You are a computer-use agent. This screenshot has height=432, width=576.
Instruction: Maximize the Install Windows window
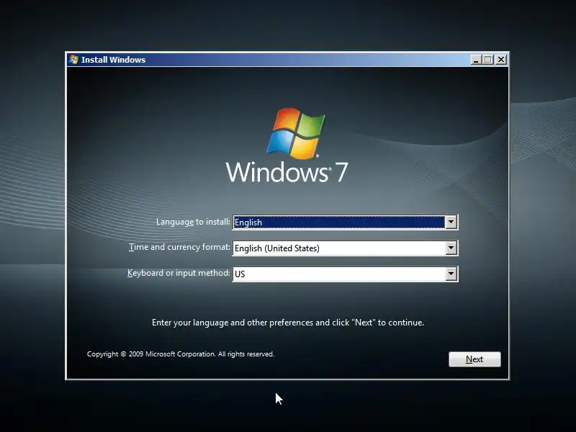[x=488, y=60]
